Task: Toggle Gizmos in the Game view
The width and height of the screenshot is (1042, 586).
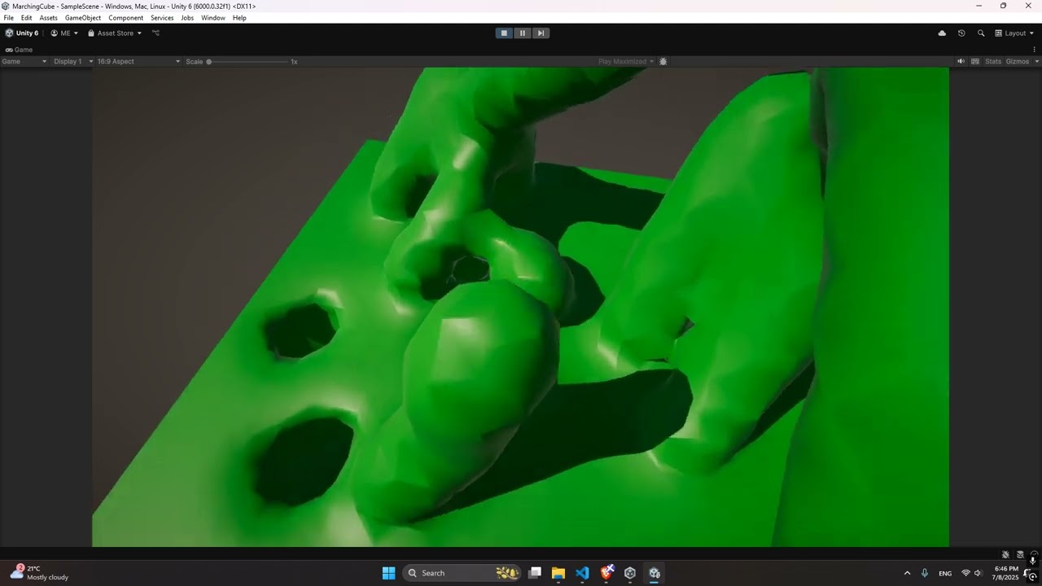Action: click(1018, 61)
